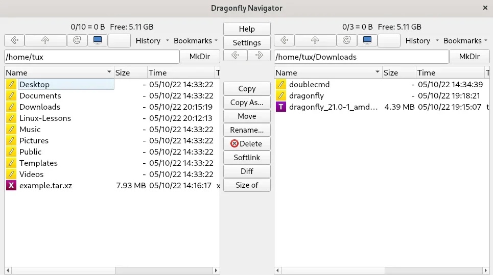Click the left pane horizontal scrollbar

[x=112, y=270]
